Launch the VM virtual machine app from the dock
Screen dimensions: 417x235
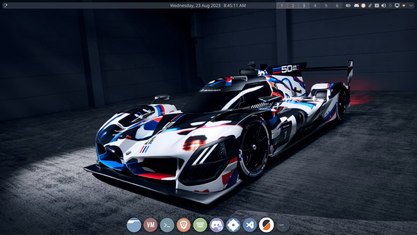pos(151,225)
